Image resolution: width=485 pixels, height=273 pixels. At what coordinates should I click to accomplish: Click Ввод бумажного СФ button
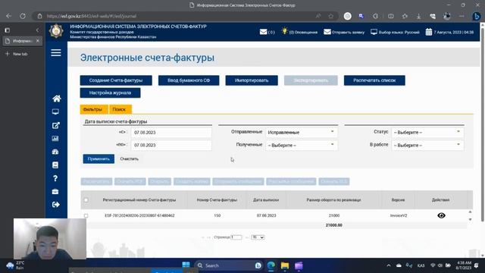click(x=189, y=80)
